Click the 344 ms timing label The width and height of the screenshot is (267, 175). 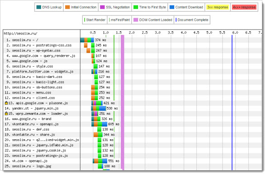109,135
